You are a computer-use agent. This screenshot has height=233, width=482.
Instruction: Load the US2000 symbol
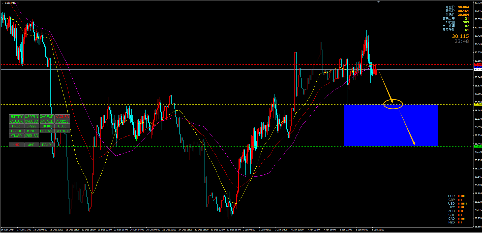pyautogui.click(x=32, y=131)
